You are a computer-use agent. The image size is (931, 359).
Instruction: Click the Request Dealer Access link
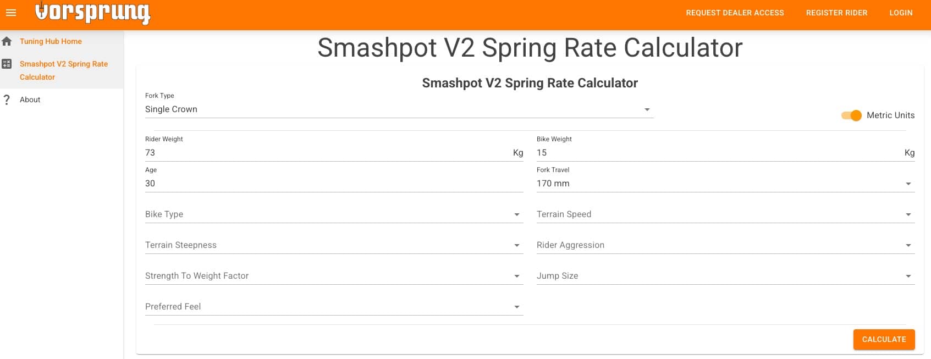click(735, 13)
